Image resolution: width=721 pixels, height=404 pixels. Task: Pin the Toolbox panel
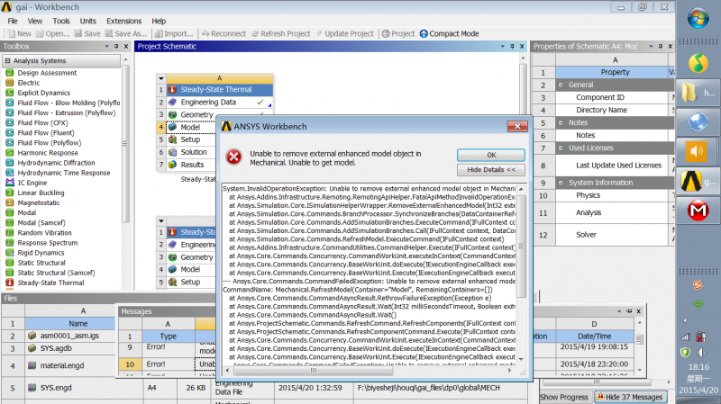pos(116,47)
